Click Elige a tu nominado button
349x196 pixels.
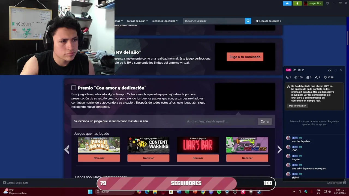click(x=245, y=57)
